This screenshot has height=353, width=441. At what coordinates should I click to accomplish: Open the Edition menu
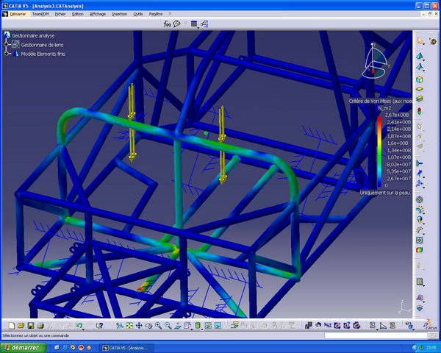point(78,14)
